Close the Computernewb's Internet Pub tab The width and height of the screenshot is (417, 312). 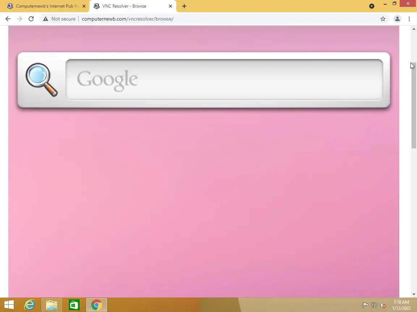(84, 6)
